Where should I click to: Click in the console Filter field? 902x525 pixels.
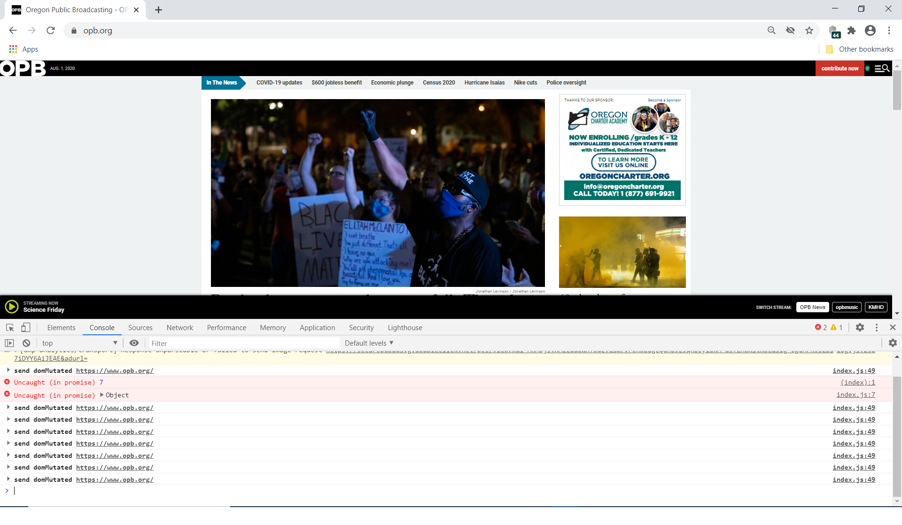[x=244, y=343]
